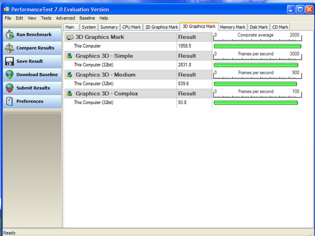Click the Download Baseline button label
Viewport: 315px width, 236px height.
(37, 75)
